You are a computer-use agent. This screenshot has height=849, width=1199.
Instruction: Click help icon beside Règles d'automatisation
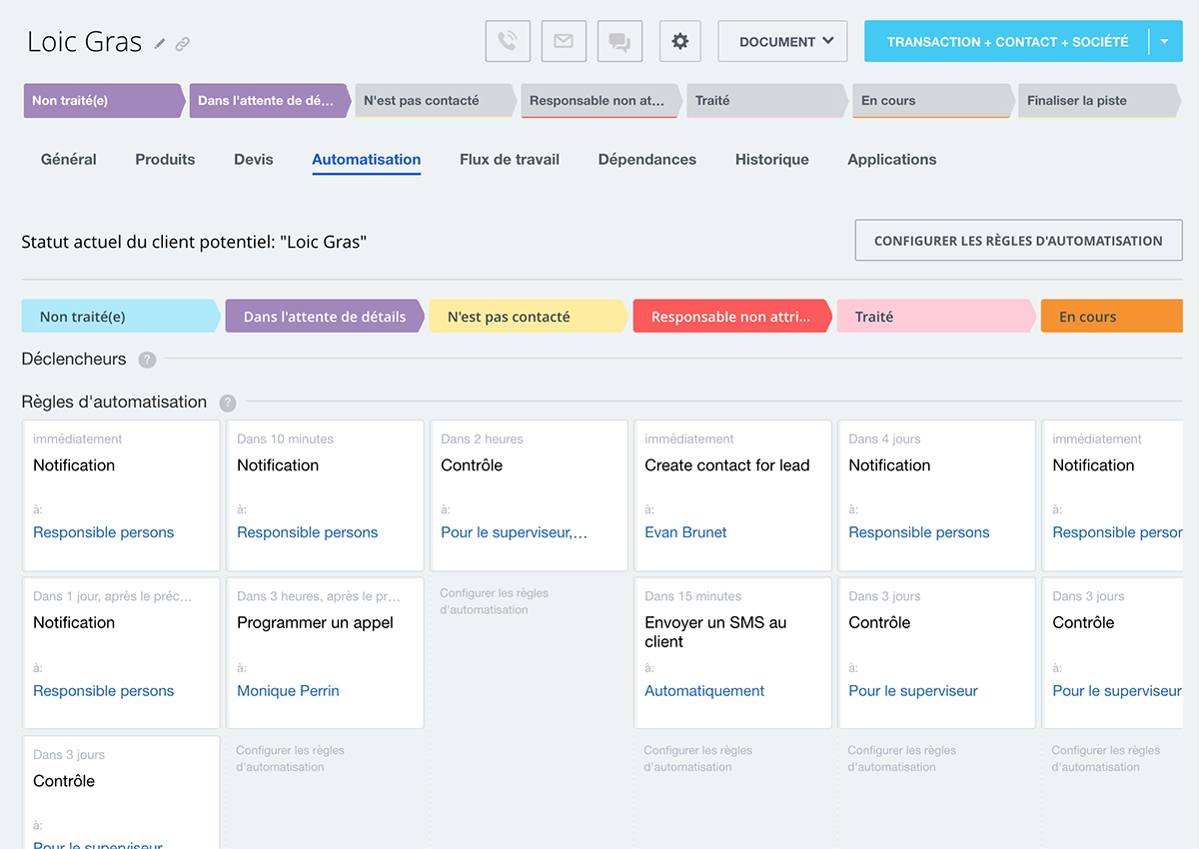pyautogui.click(x=228, y=403)
